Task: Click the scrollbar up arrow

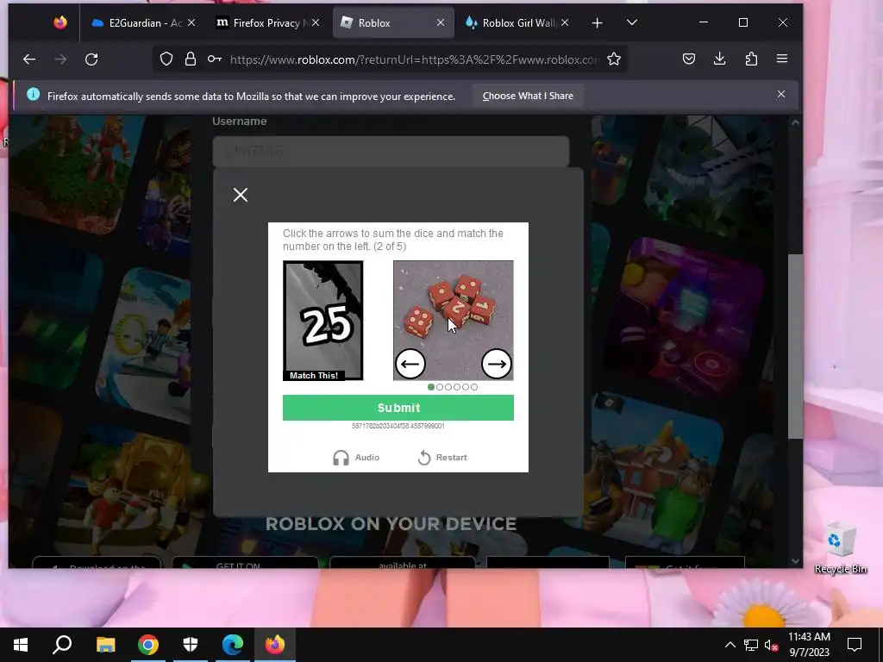Action: pos(794,122)
